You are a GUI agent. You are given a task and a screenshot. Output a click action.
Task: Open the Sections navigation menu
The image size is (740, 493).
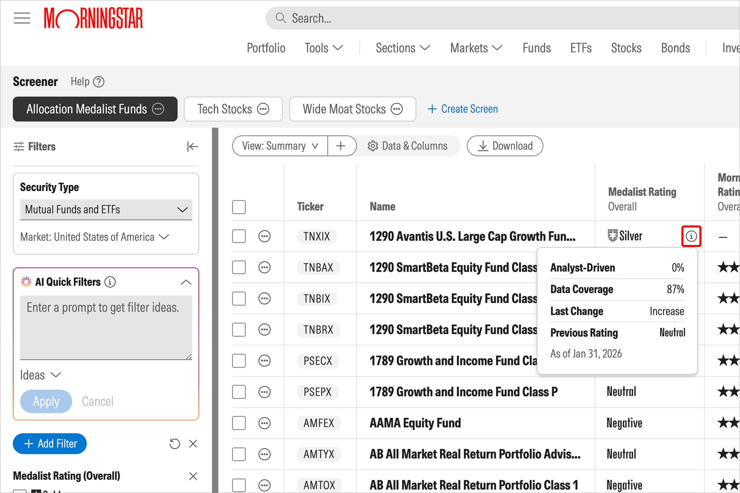point(403,48)
